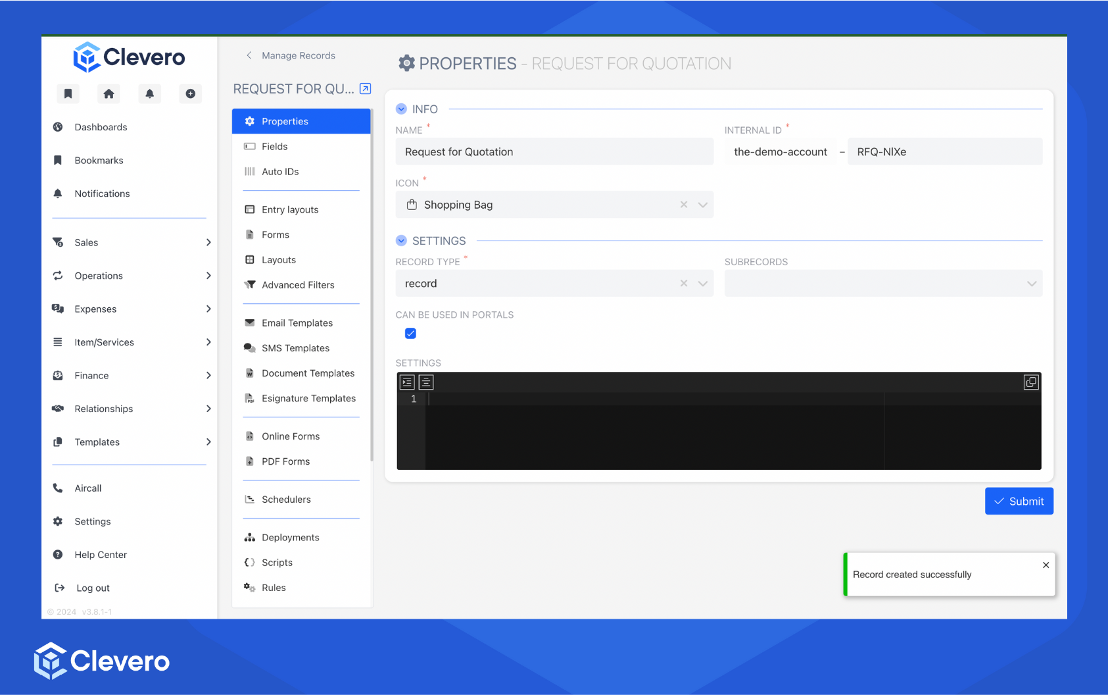Click the Scripts braces icon
This screenshot has width=1108, height=695.
(x=250, y=563)
